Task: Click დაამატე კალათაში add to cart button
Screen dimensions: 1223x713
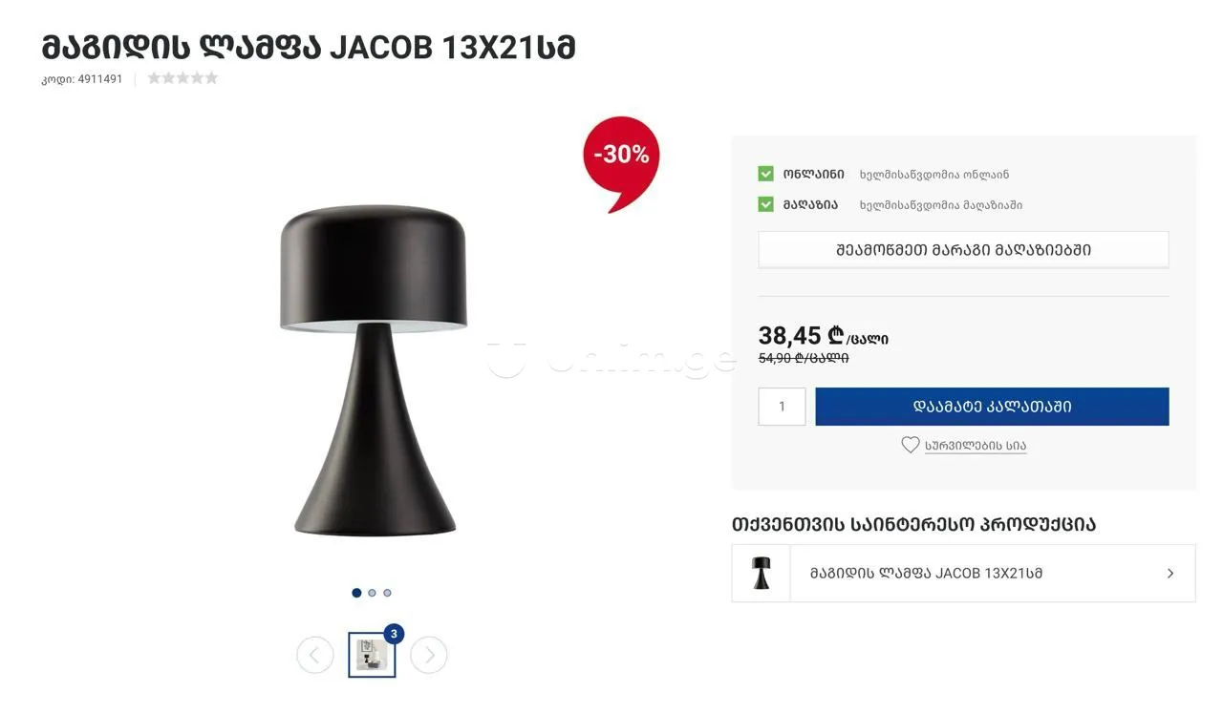Action: (x=992, y=407)
